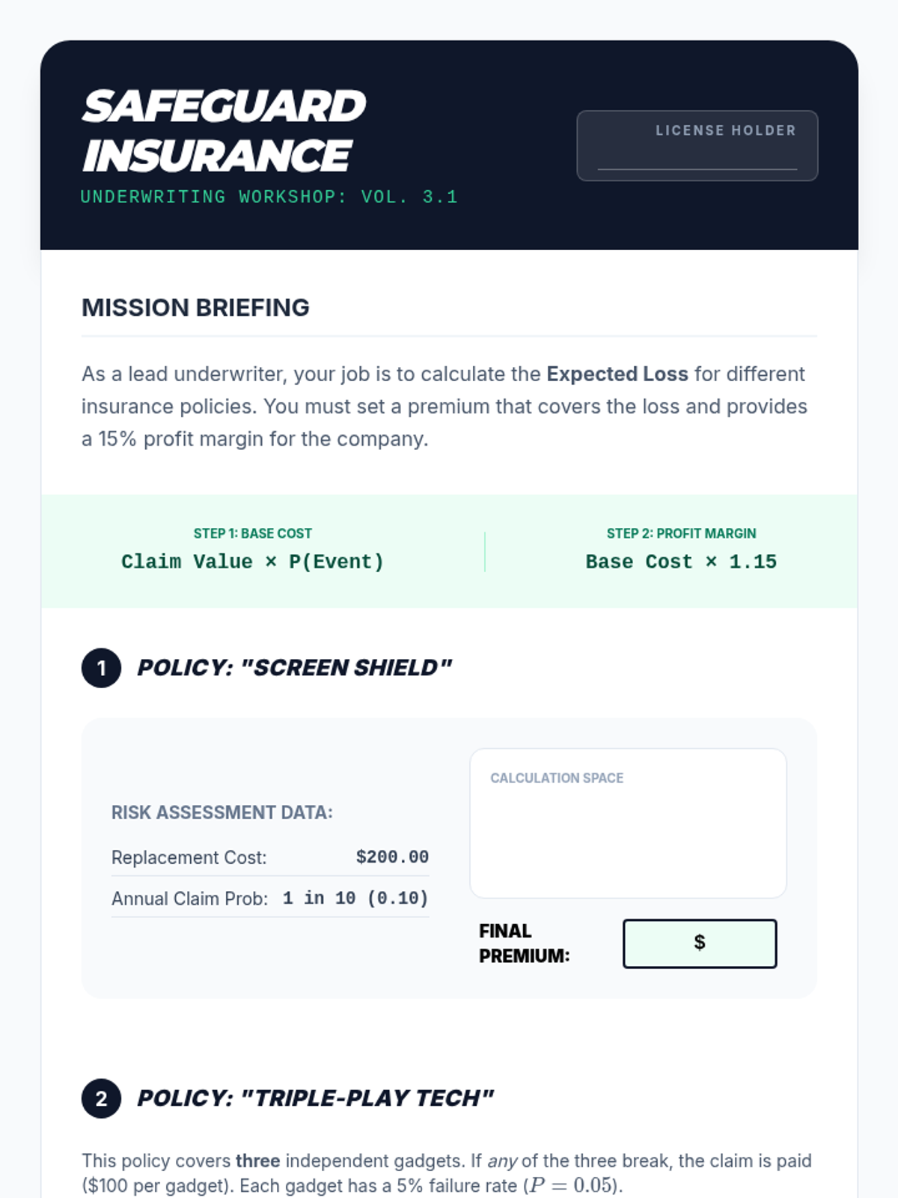Click the number 2 policy badge
898x1198 pixels.
[x=101, y=1098]
